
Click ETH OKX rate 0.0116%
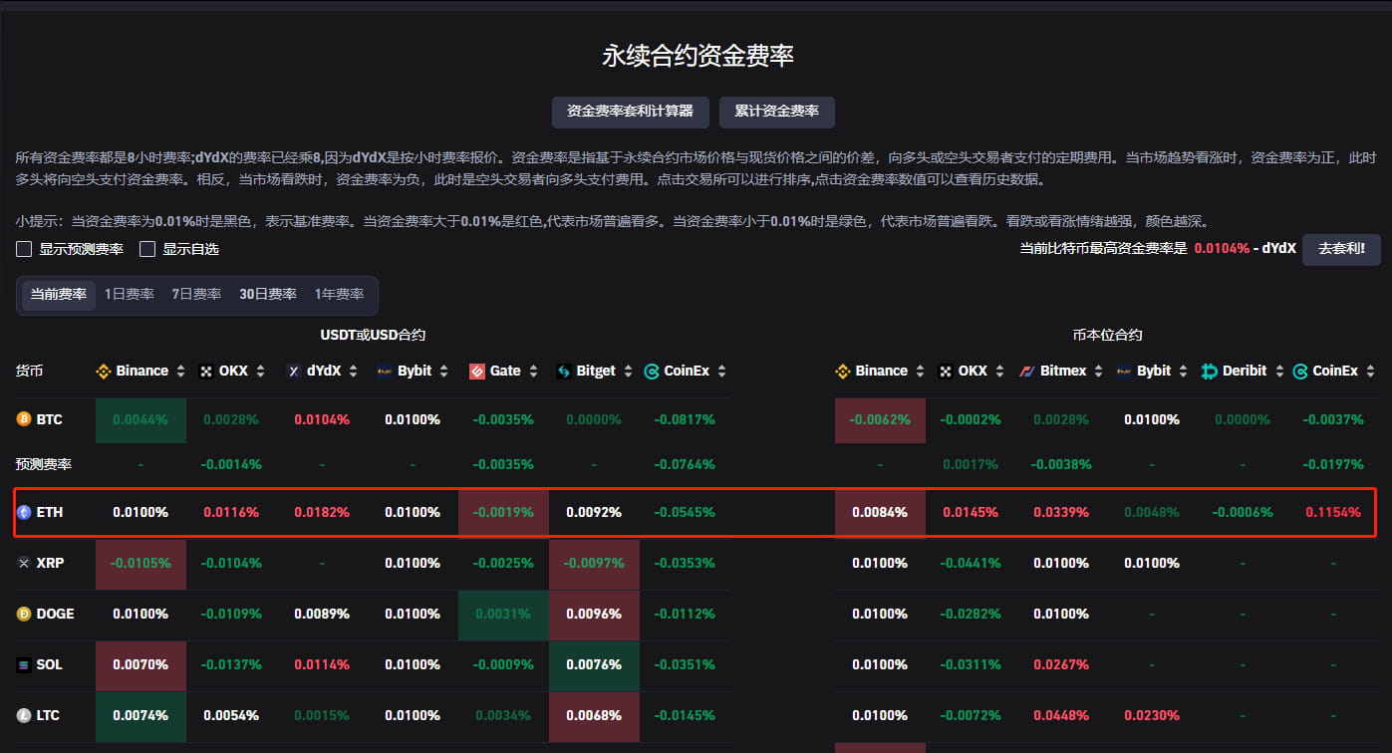(231, 513)
